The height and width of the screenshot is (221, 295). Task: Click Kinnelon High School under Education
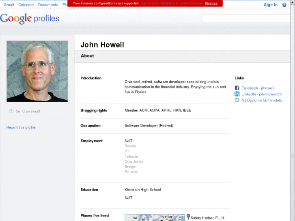[143, 190]
